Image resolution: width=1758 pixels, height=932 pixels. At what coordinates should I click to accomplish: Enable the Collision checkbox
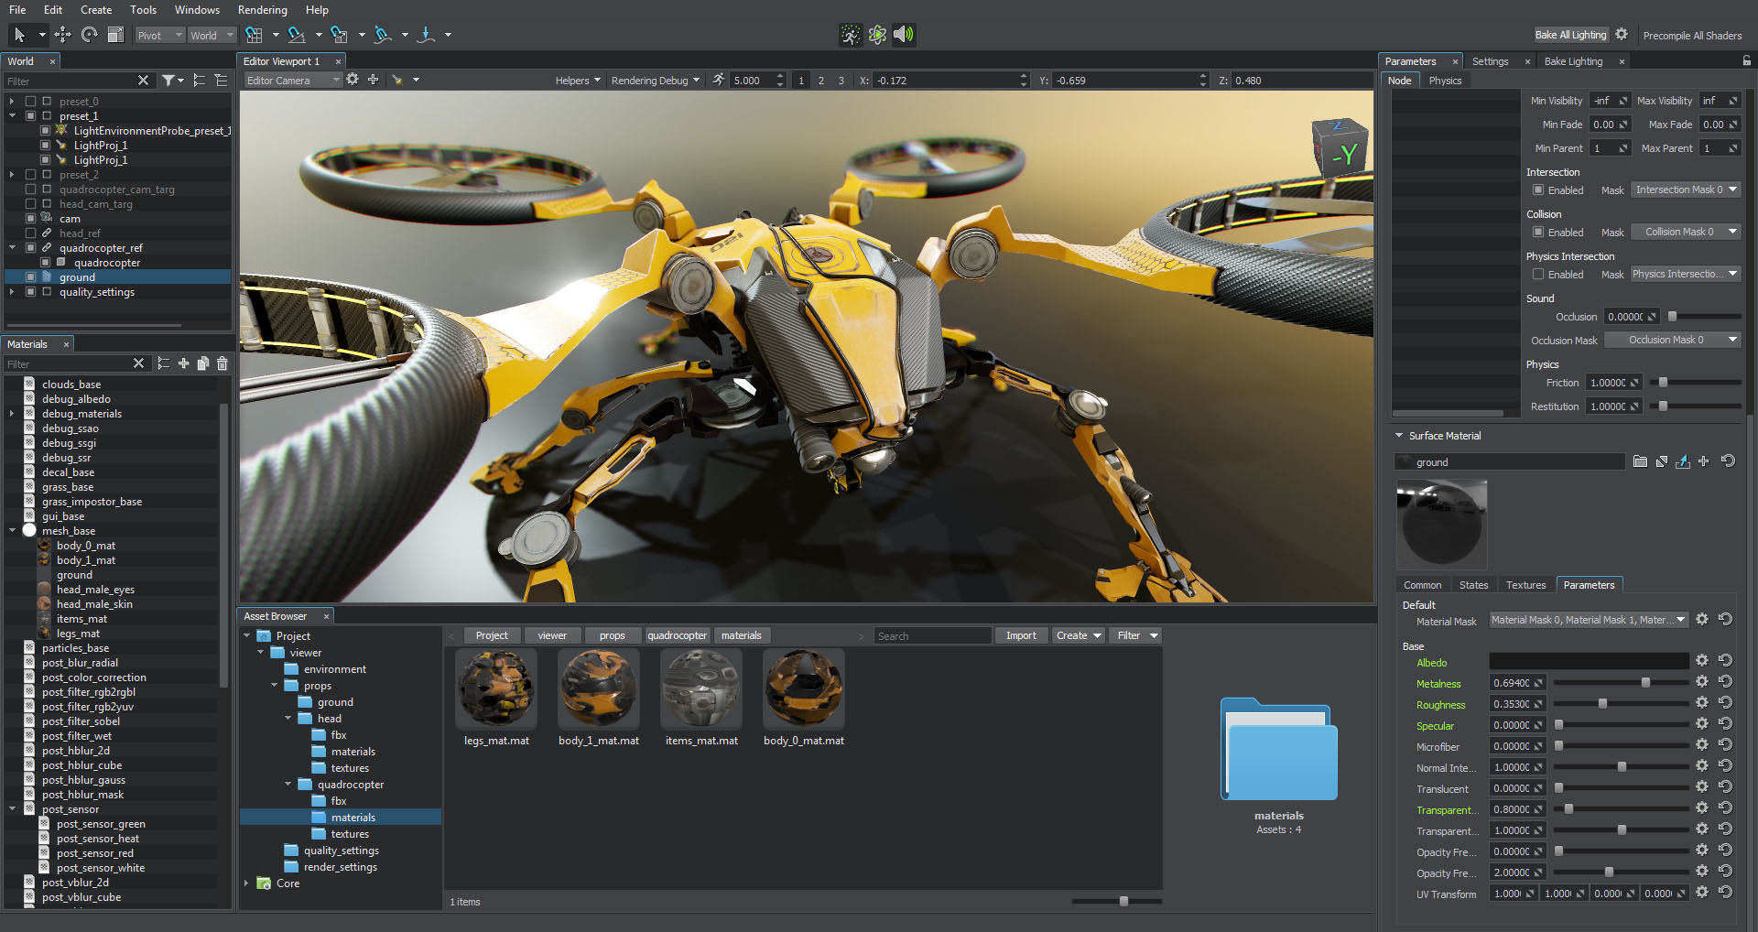pos(1538,233)
